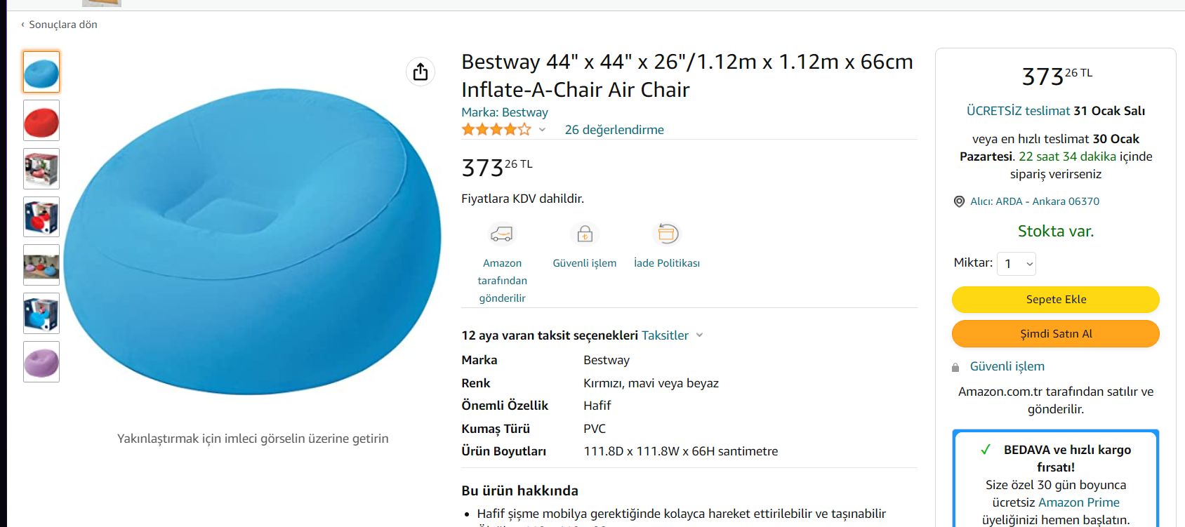Select the red chair thumbnail

click(x=41, y=121)
